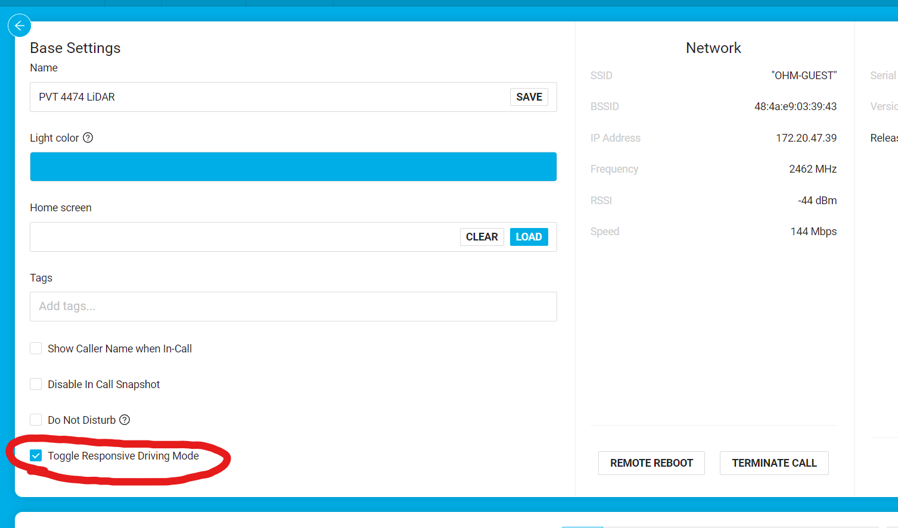Open the Light color help tooltip icon

pyautogui.click(x=88, y=138)
